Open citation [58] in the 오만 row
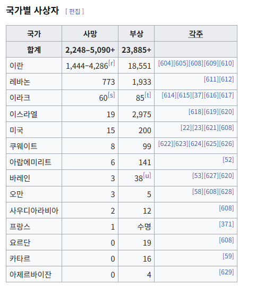This screenshot has height=293, width=256. coord(198,192)
